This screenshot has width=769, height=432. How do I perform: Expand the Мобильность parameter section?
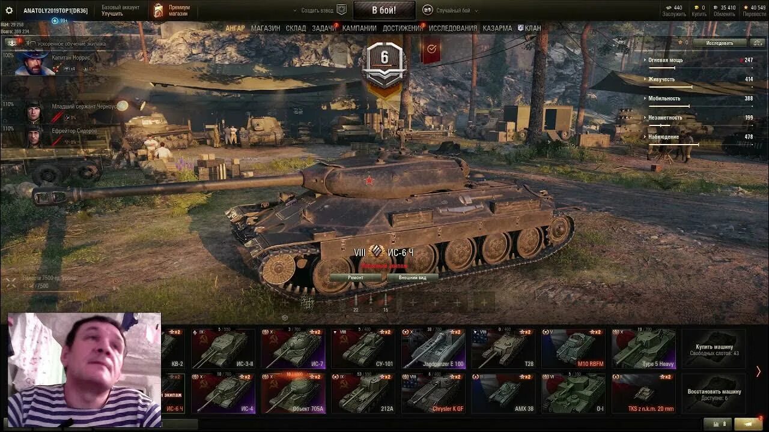[698, 99]
